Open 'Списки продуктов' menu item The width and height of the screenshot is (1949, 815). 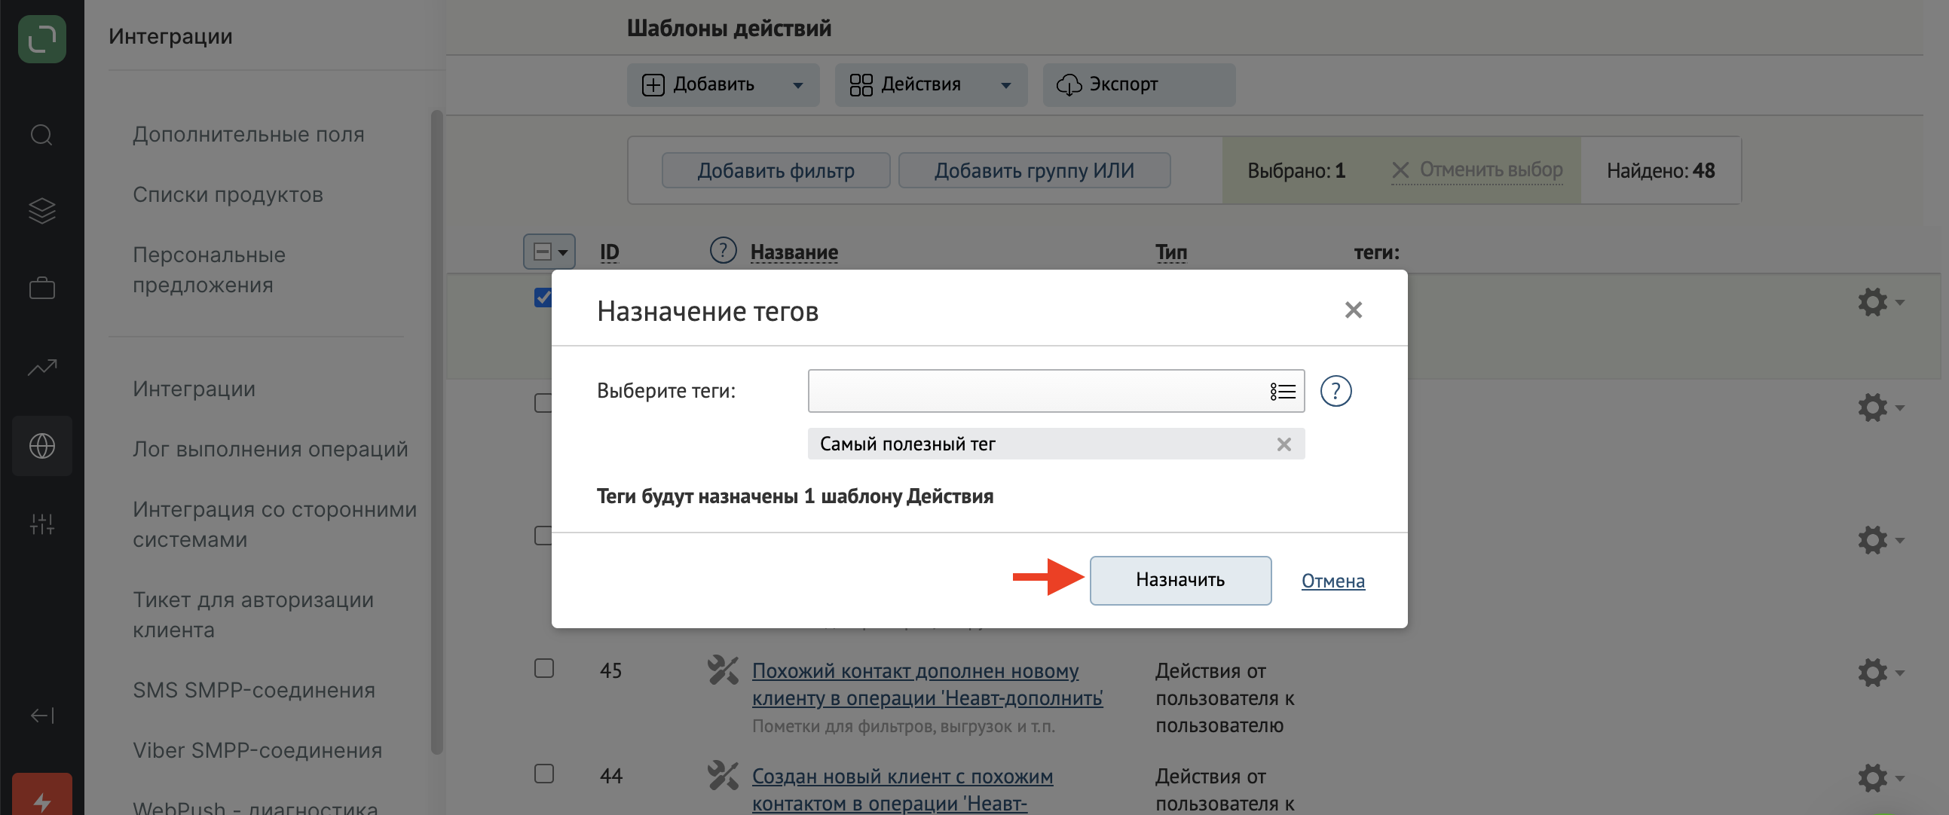228,195
